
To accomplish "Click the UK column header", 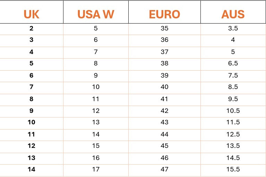I will pyautogui.click(x=32, y=14).
